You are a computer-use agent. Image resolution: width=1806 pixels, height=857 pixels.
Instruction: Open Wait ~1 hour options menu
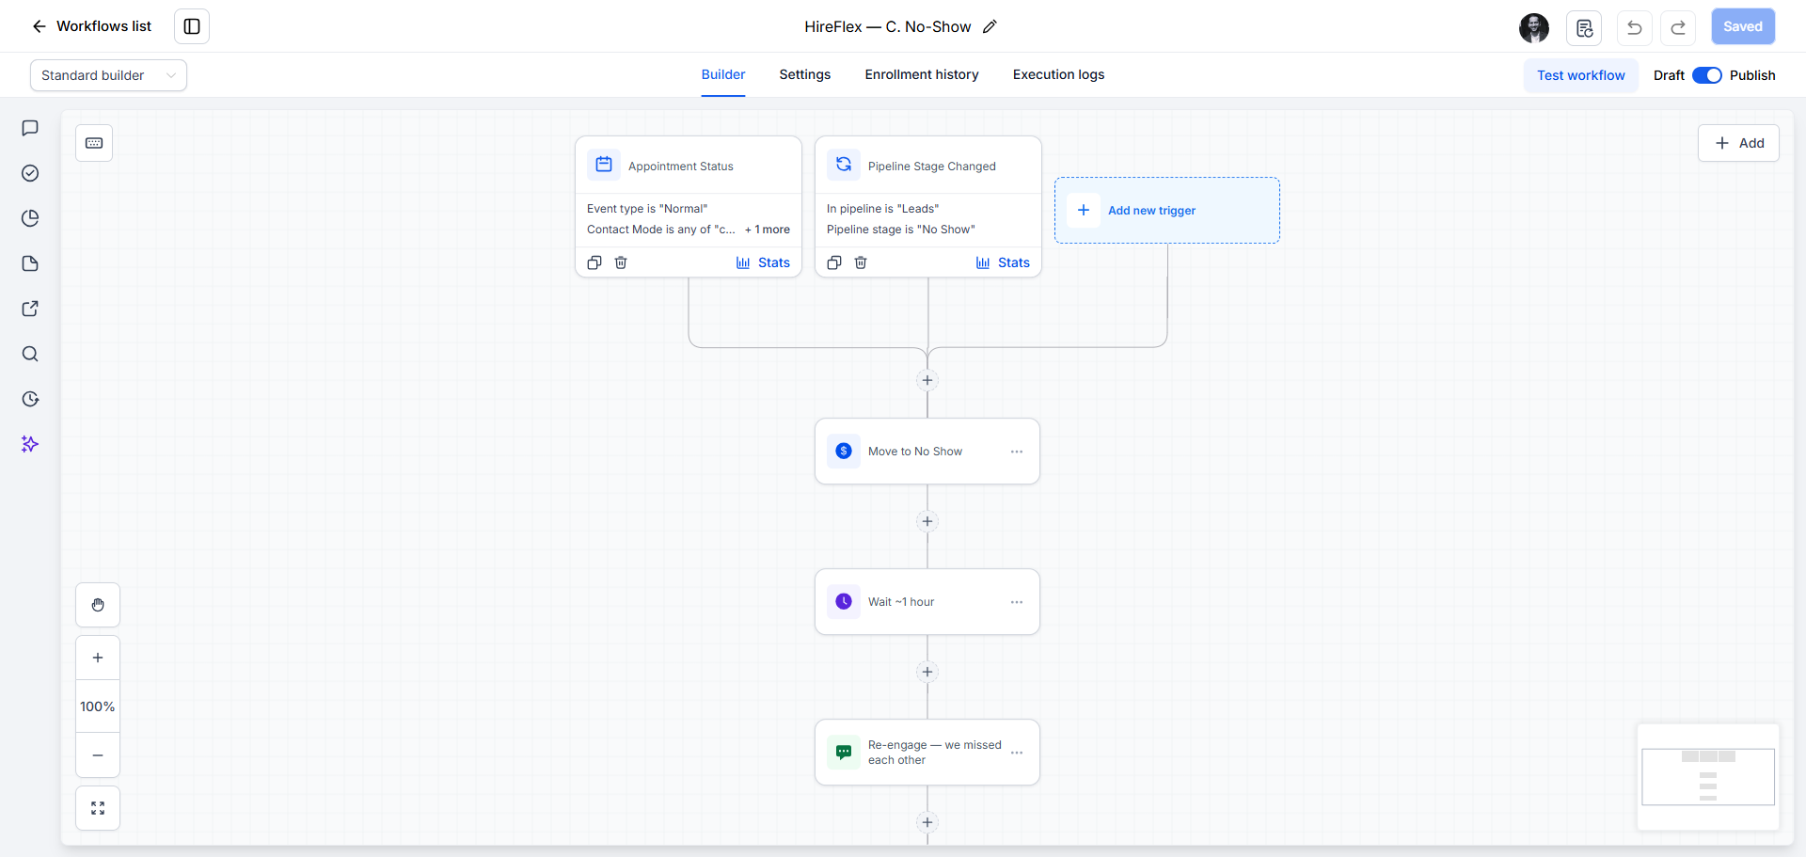[1017, 602]
